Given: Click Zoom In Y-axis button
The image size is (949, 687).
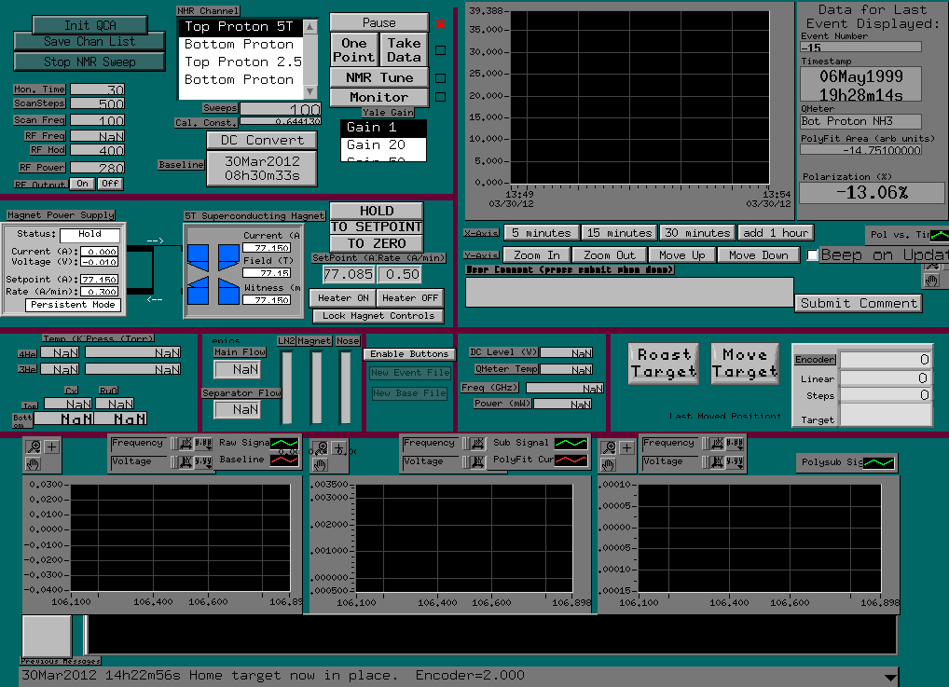Looking at the screenshot, I should (x=536, y=255).
